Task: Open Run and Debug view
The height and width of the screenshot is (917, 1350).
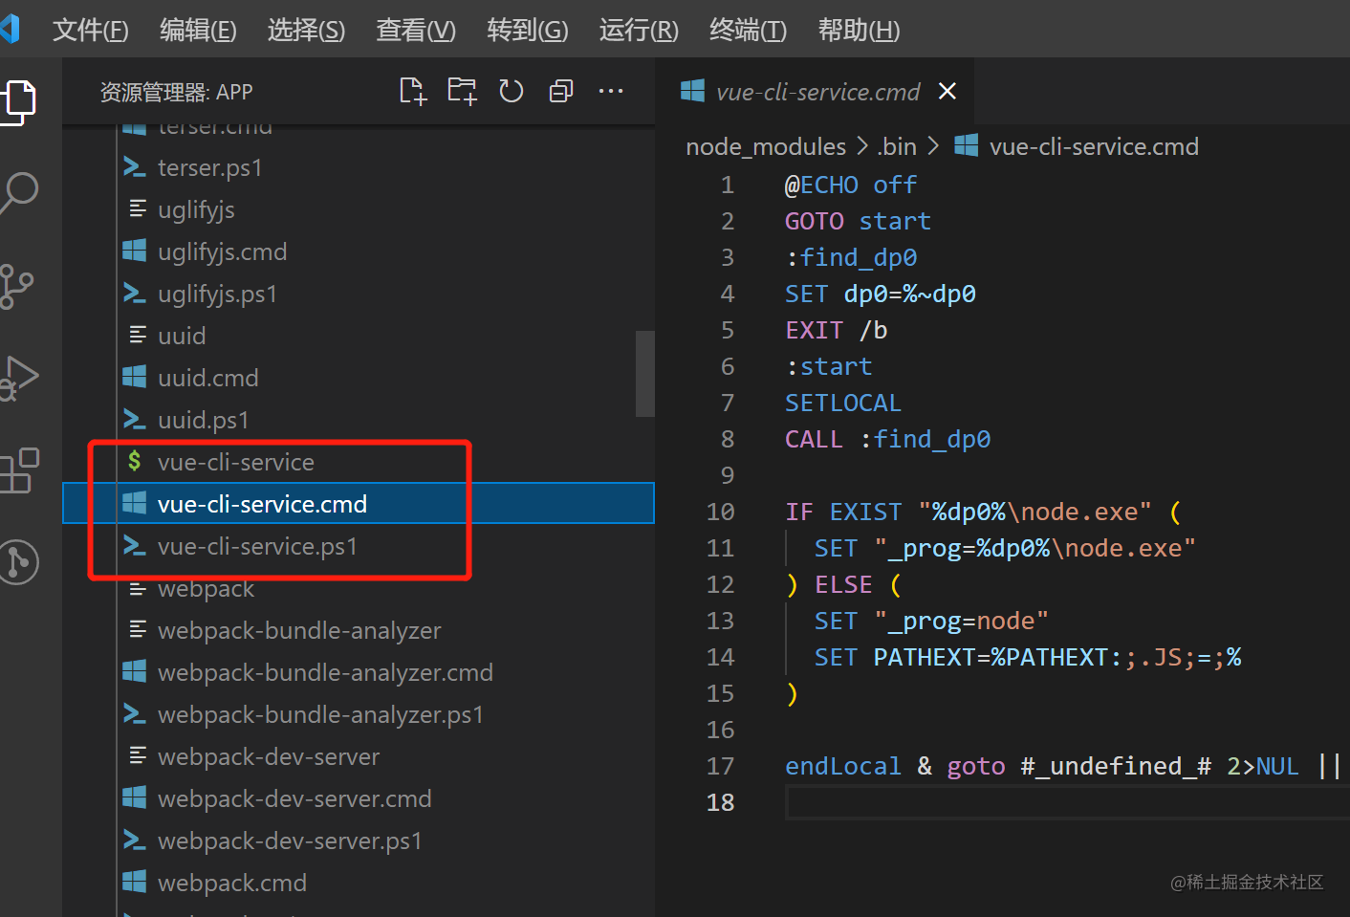Action: coord(19,378)
